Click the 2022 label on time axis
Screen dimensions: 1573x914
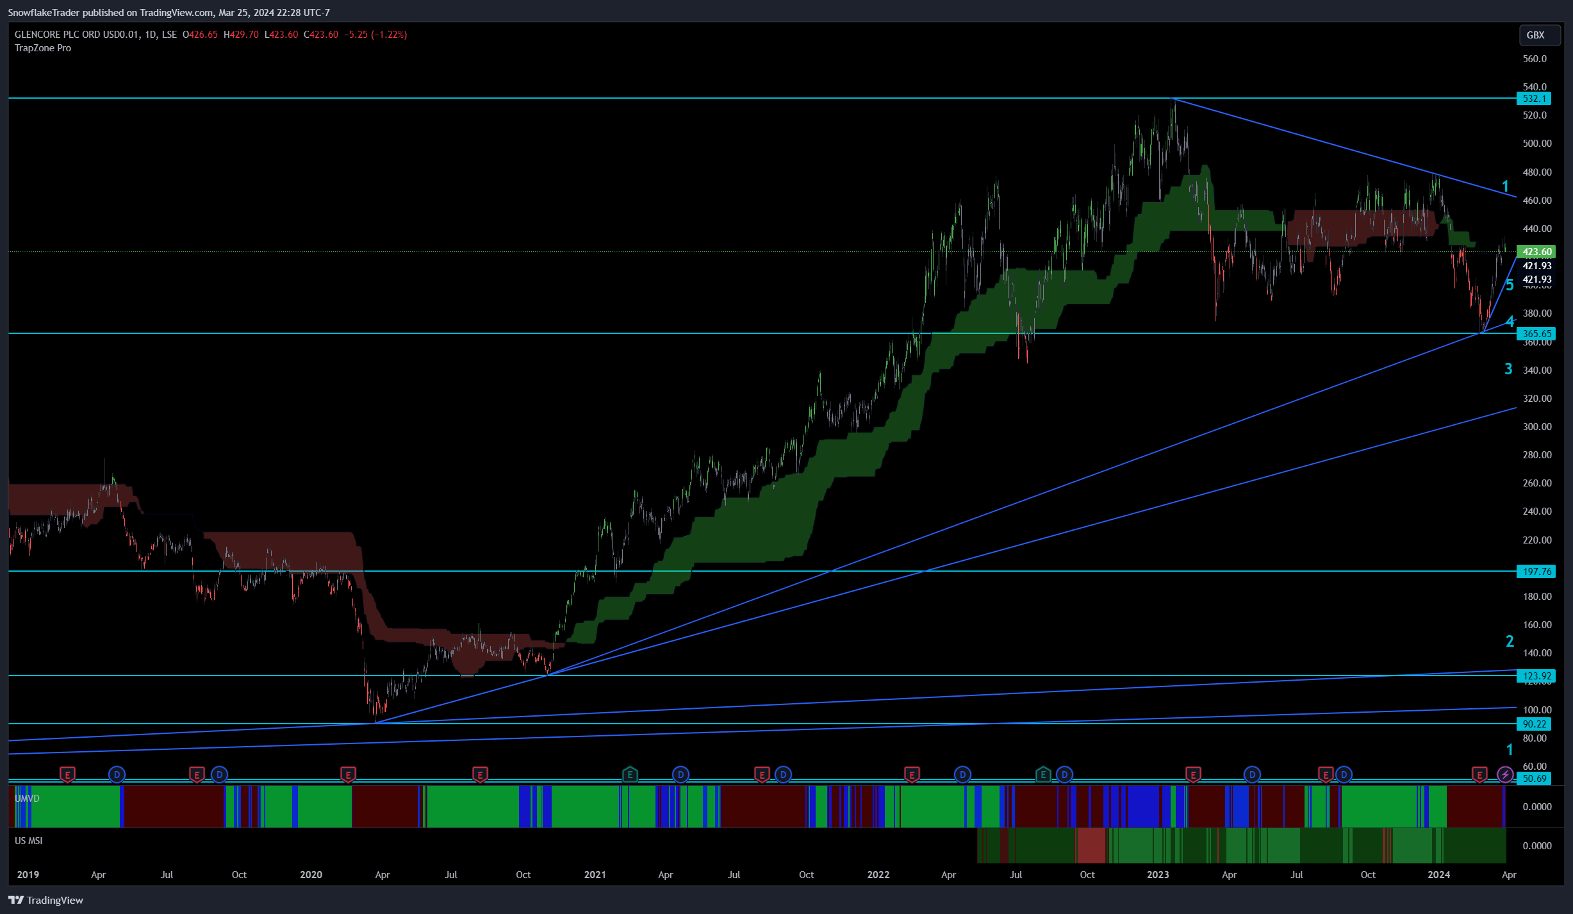click(878, 874)
